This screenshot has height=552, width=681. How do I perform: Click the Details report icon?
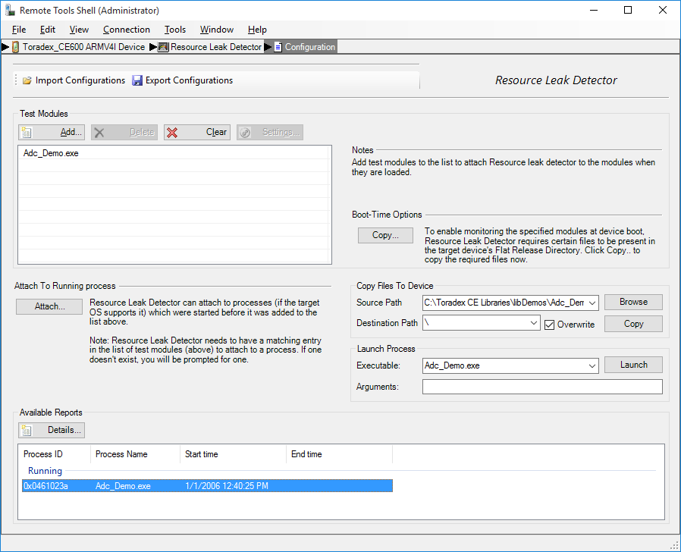tap(27, 431)
